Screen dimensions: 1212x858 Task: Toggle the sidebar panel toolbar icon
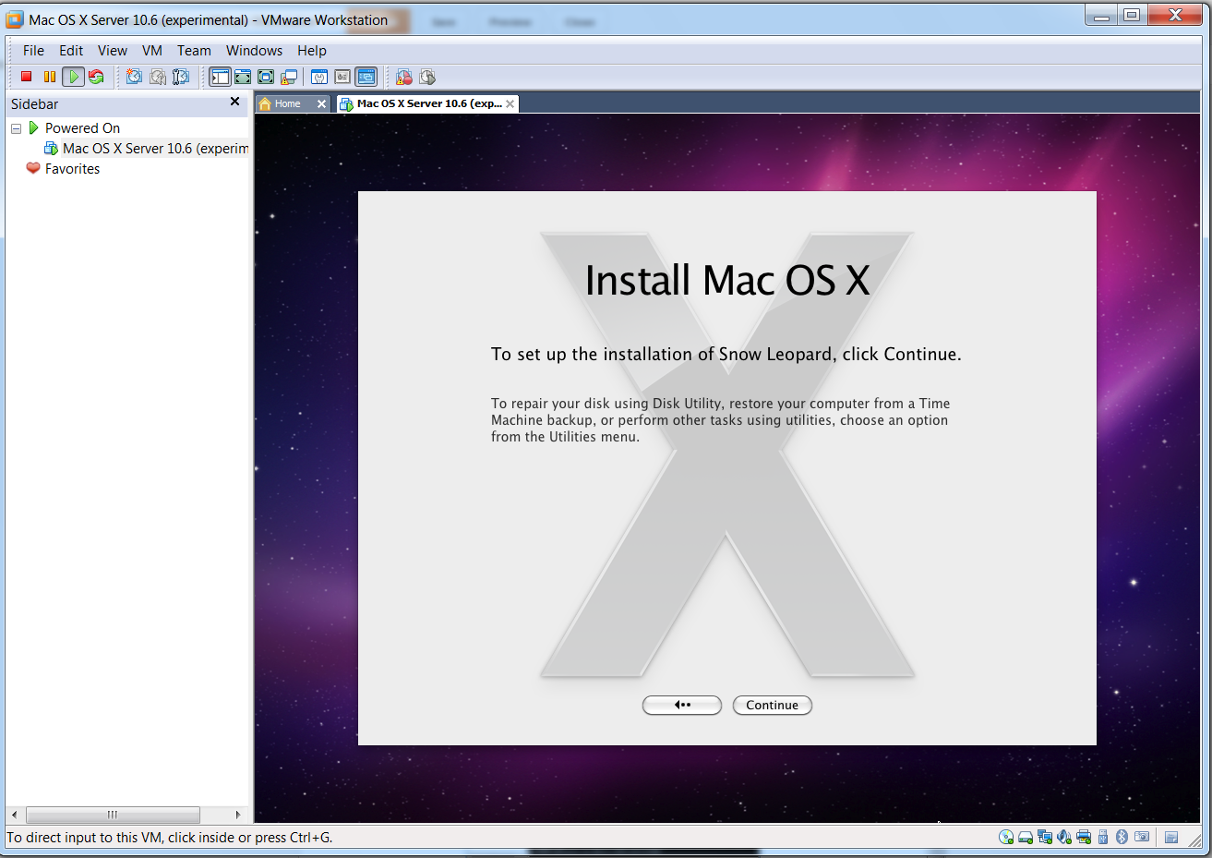[x=220, y=77]
